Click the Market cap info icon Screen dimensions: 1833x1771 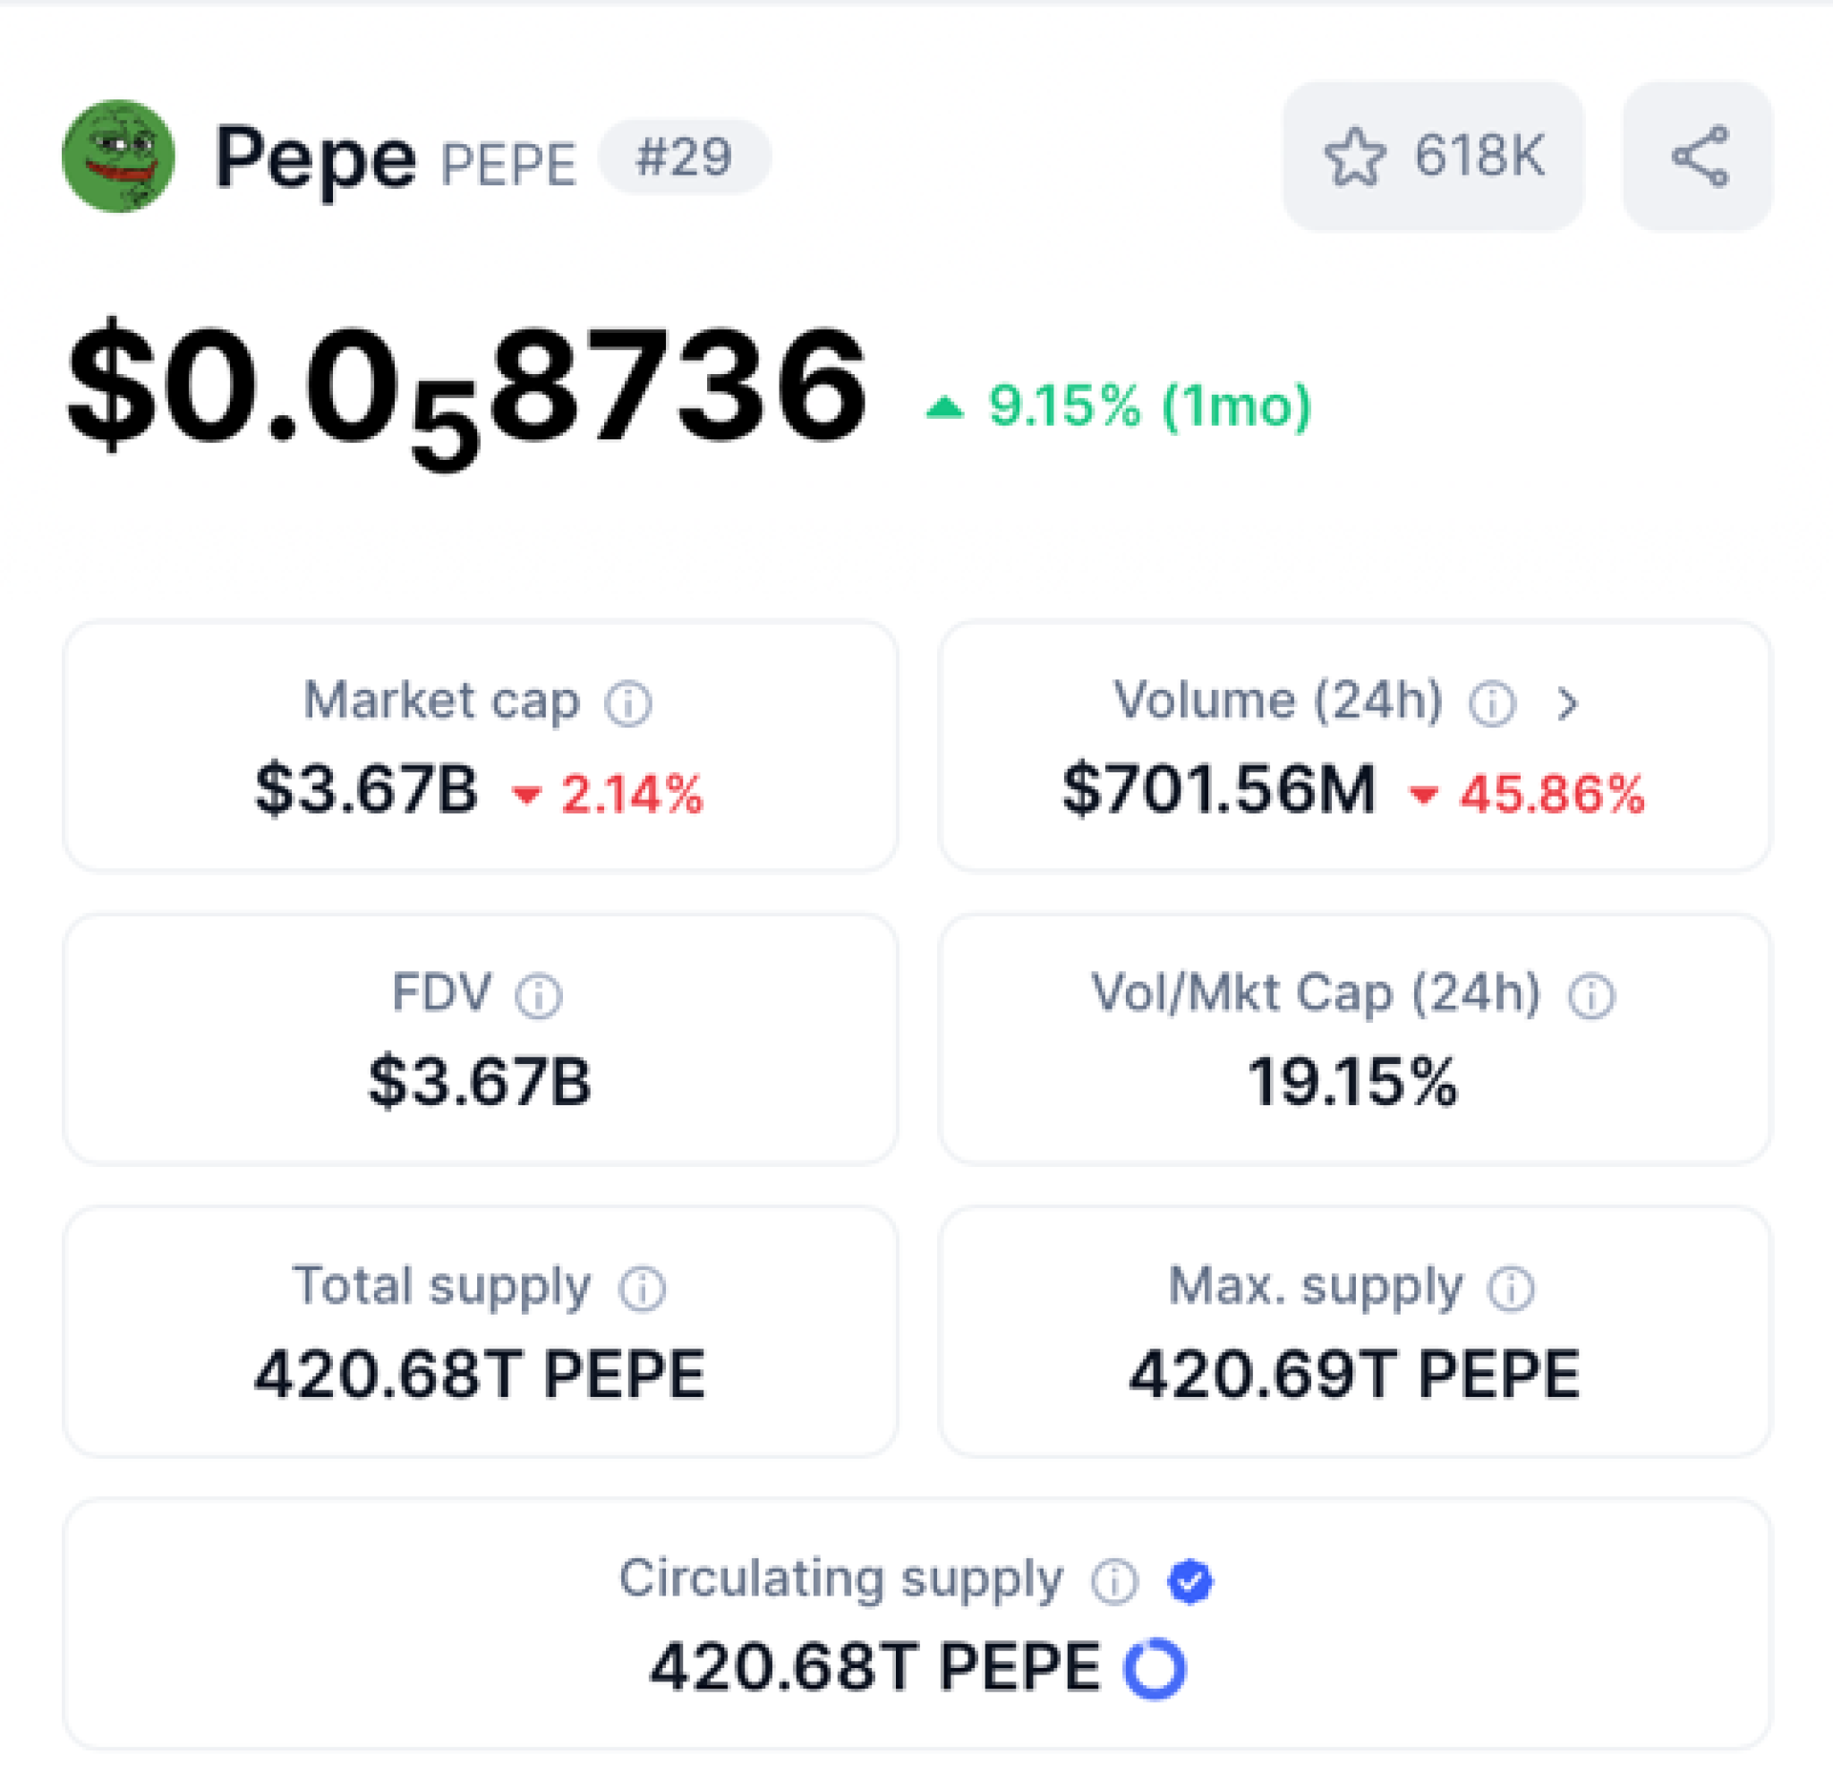pos(632,701)
